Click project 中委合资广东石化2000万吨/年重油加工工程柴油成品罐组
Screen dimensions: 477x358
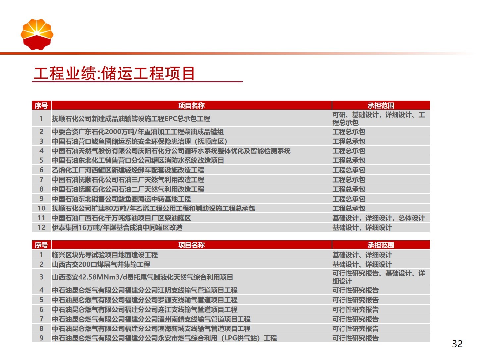pos(137,132)
